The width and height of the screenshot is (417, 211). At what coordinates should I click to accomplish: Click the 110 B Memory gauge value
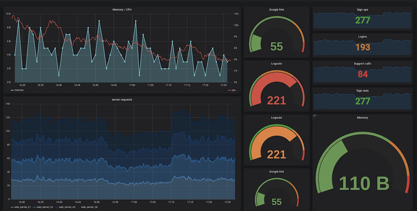[363, 183]
